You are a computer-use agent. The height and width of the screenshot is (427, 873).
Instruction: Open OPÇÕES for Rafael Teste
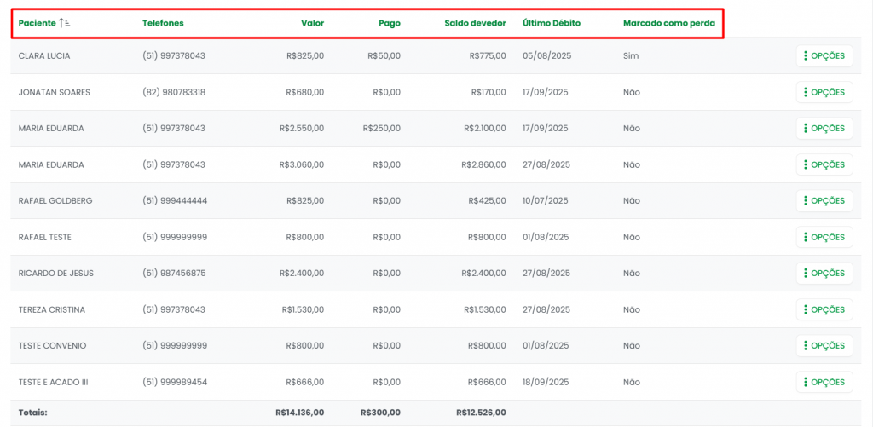[824, 237]
